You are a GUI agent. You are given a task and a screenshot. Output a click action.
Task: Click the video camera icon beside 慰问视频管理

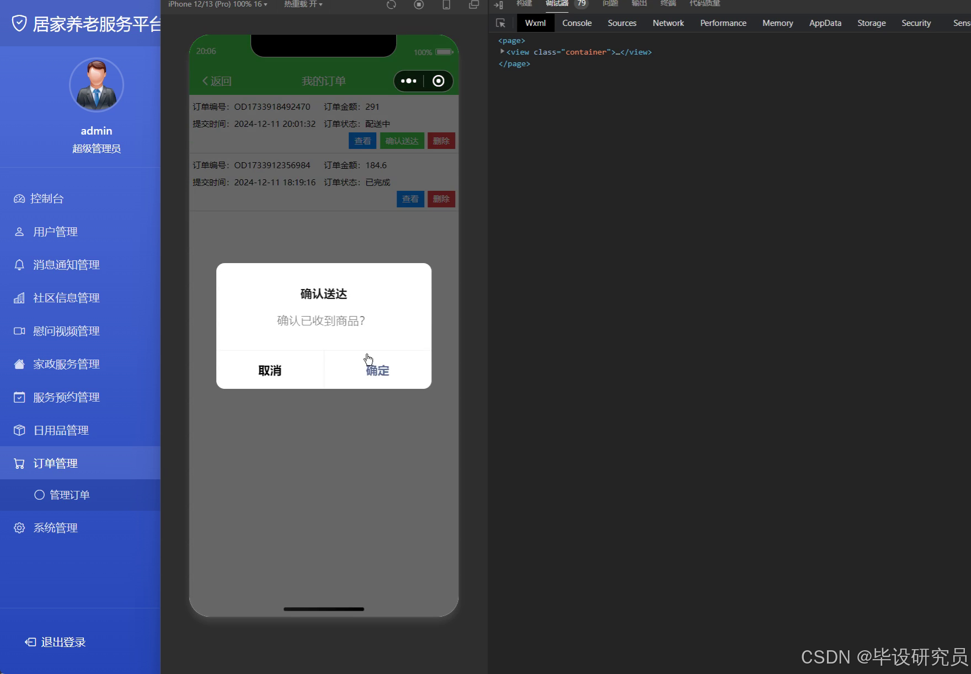click(x=19, y=331)
